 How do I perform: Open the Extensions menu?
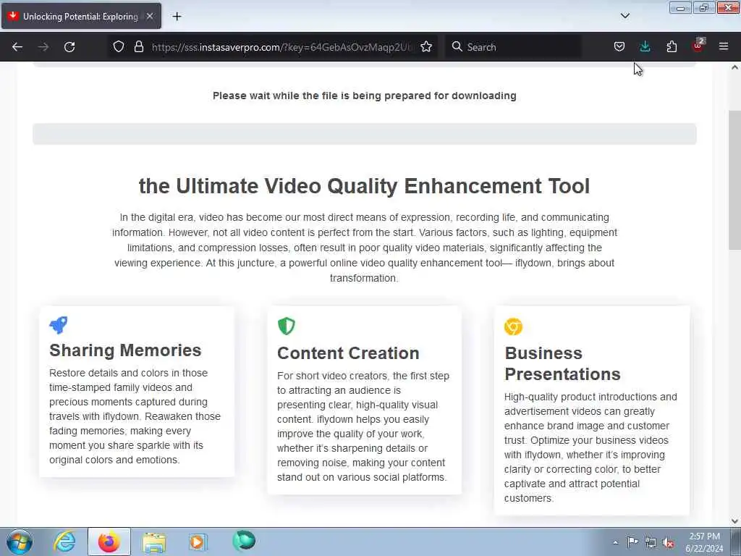coord(672,47)
